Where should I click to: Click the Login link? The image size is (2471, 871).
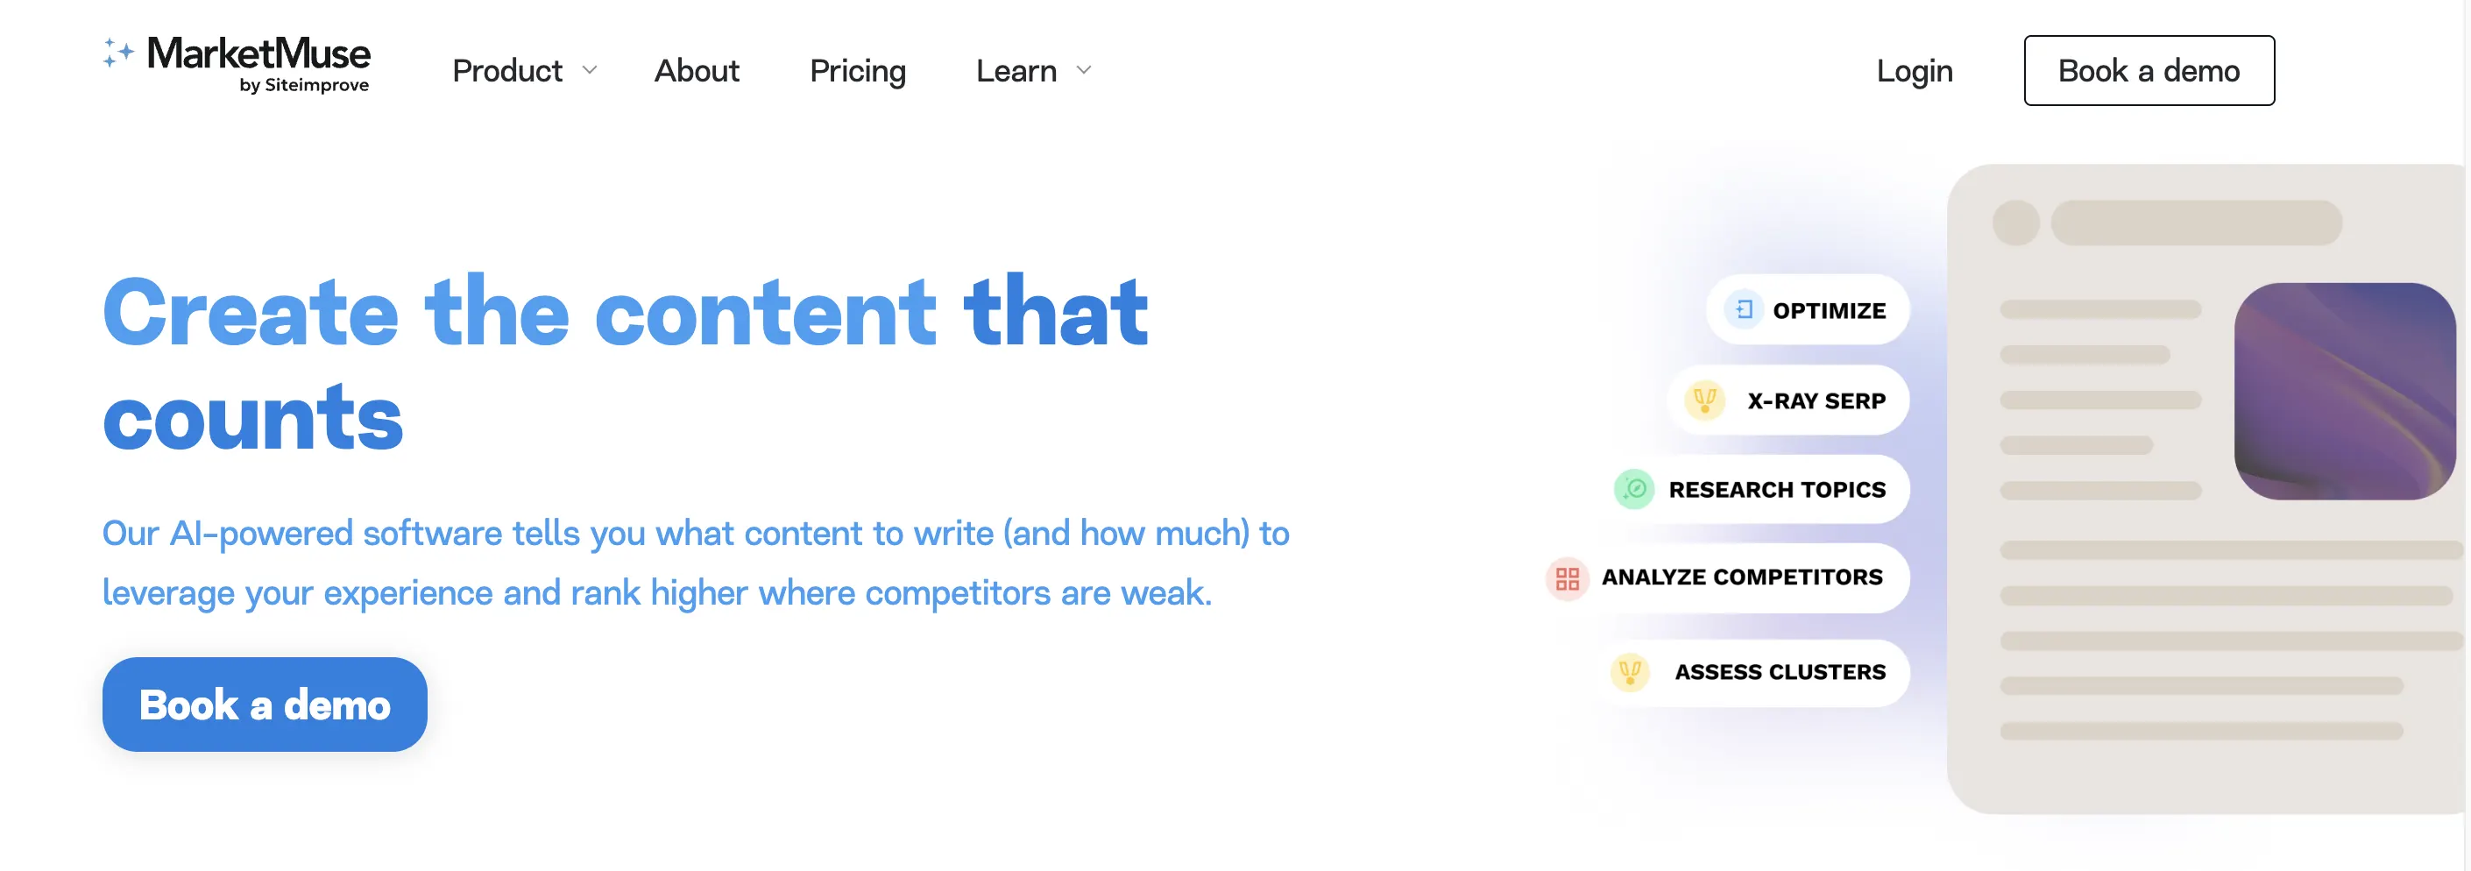[x=1915, y=71]
